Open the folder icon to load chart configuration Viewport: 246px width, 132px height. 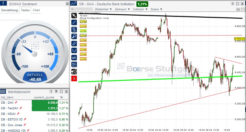(x=238, y=9)
